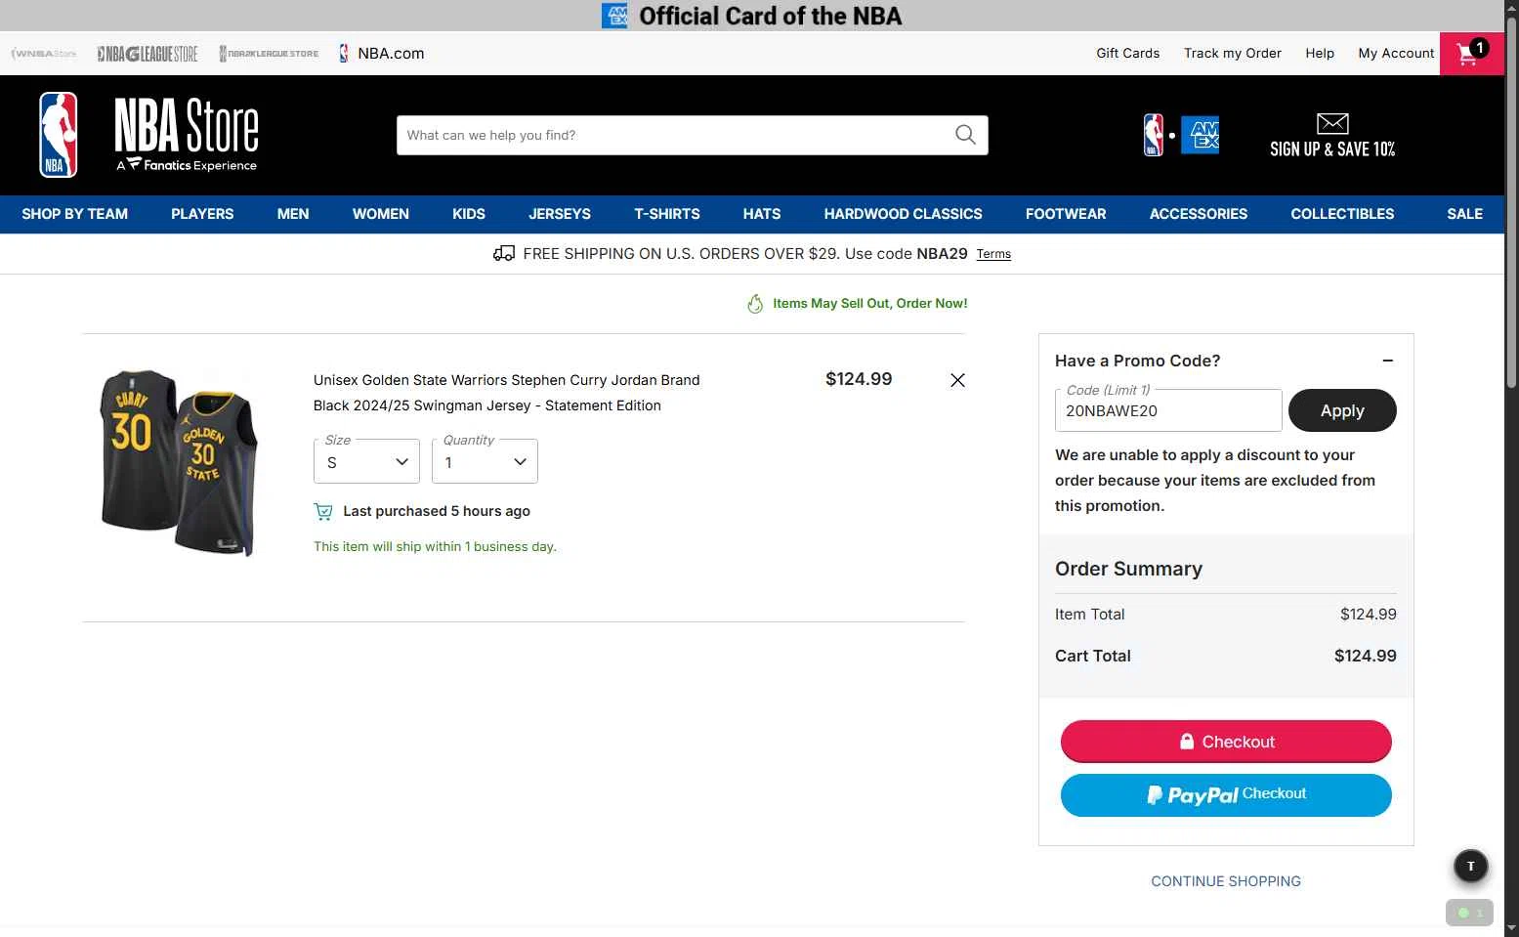Click the Item Total label

[x=1090, y=615]
